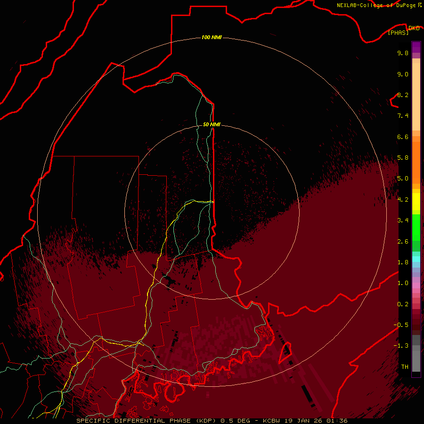424x424 pixels.
Task: Click the 7.4 color scale value
Action: point(403,116)
